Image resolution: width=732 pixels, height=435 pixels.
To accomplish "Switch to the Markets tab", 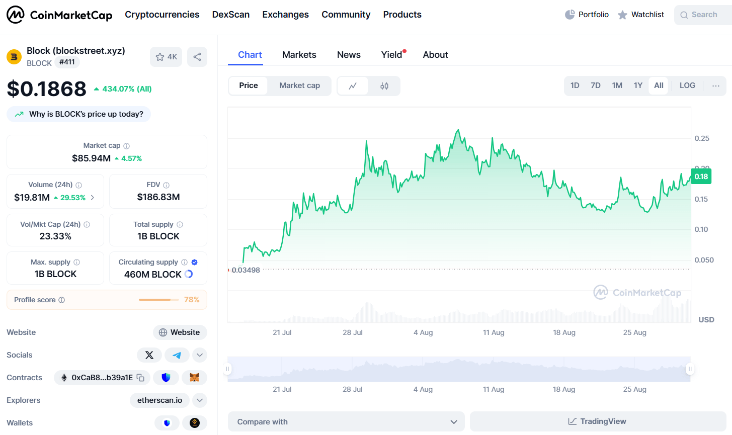I will point(299,55).
